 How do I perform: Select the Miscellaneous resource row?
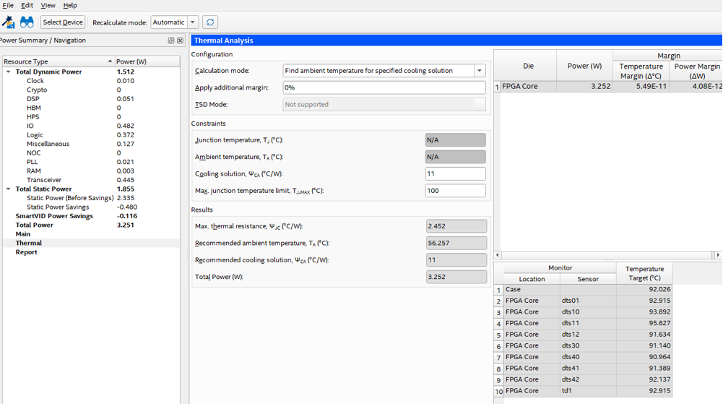point(91,144)
